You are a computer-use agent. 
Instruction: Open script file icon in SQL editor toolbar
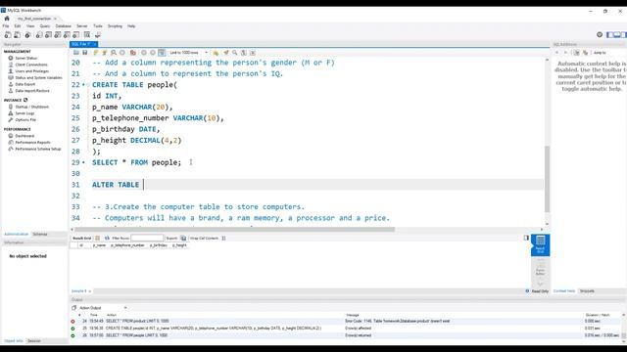tap(76, 53)
